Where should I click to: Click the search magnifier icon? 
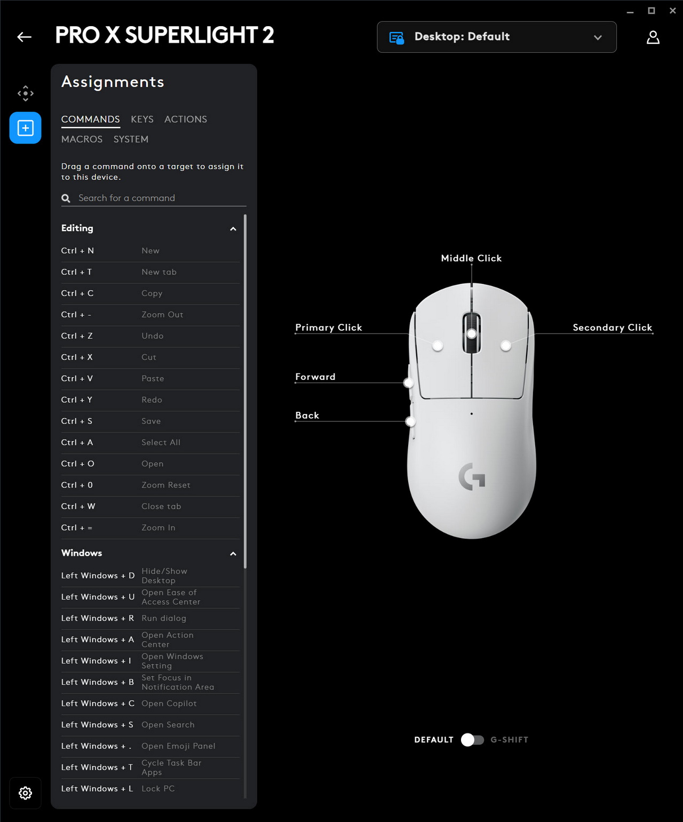(x=66, y=198)
